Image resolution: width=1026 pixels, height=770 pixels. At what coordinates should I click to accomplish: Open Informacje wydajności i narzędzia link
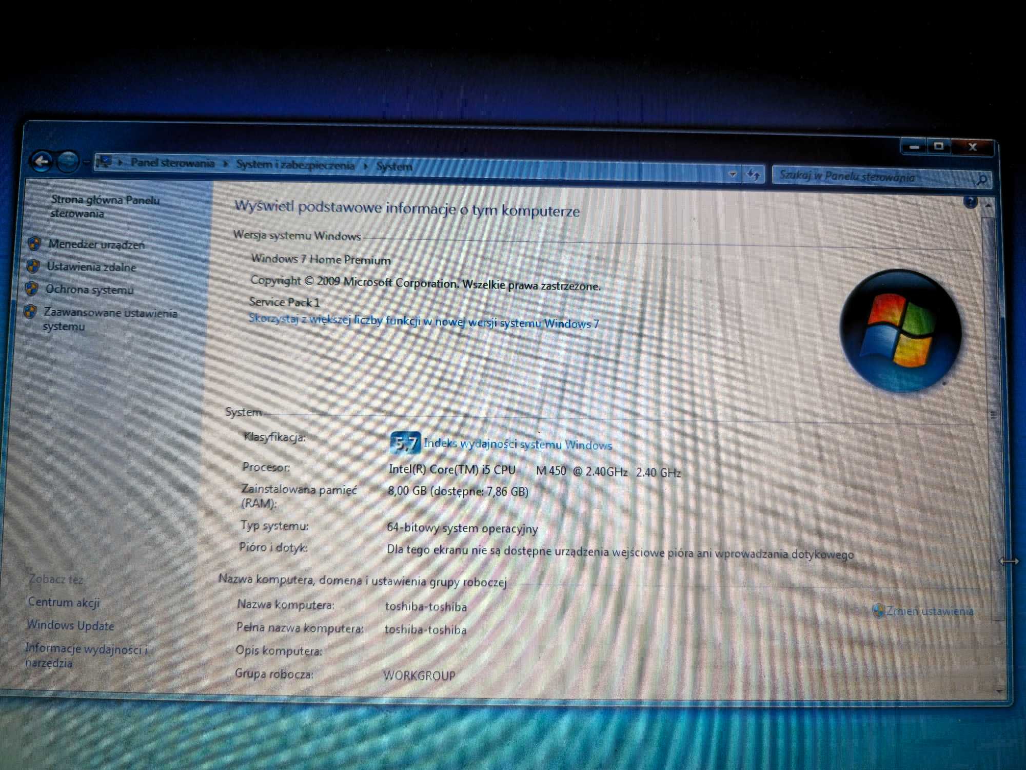coord(86,656)
